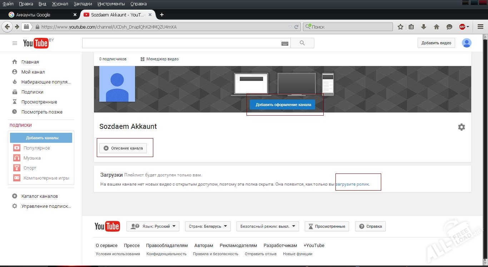Open Adblock Plus extension icon
This screenshot has width=488, height=267.
coord(462,27)
